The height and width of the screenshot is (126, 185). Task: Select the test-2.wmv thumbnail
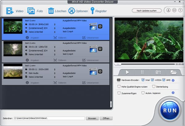13,48
